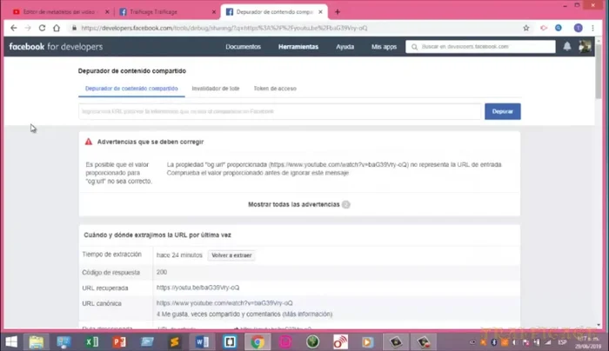Switch to Invalidador de lote tab

(x=216, y=89)
